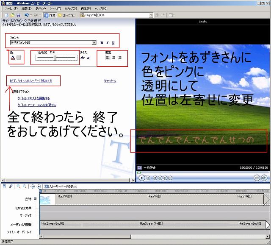Viewport: 271px width, 245px height.
Task: Switch to ストーリーボードの表示 view
Action: [60, 187]
